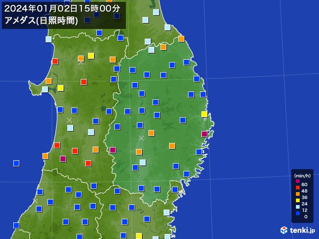Click X mark above light blue Akita marker
Screen dimensions: 319x239
69,120
